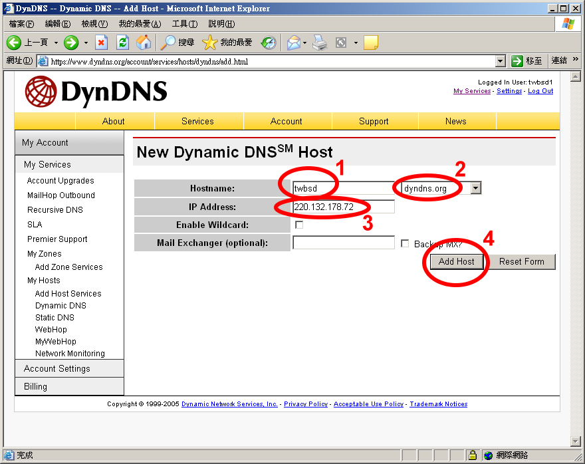Open the Services navigation tab

tap(197, 121)
